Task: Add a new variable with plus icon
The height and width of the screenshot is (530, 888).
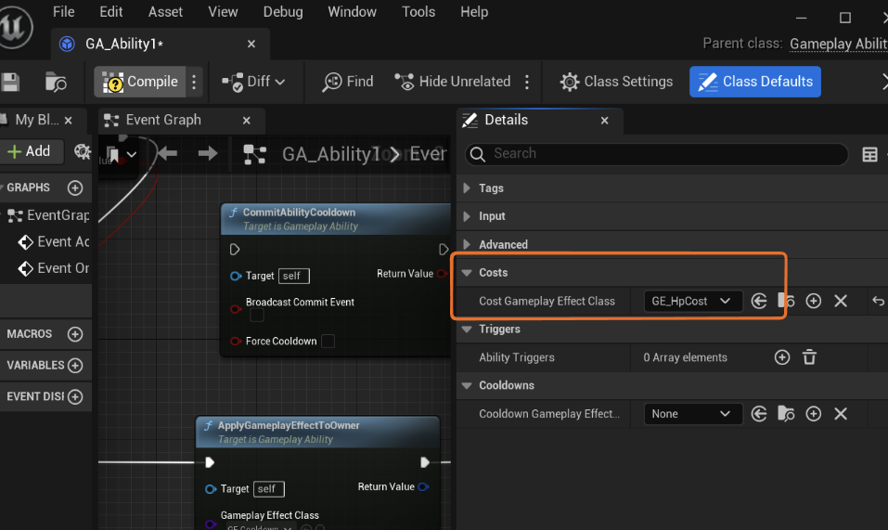Action: click(x=75, y=365)
